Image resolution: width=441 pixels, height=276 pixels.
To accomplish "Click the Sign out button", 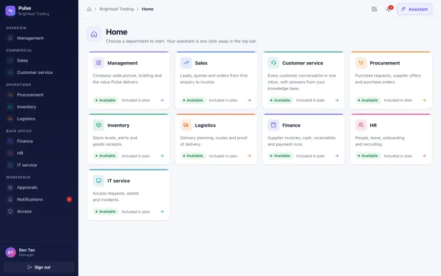I will (39, 267).
